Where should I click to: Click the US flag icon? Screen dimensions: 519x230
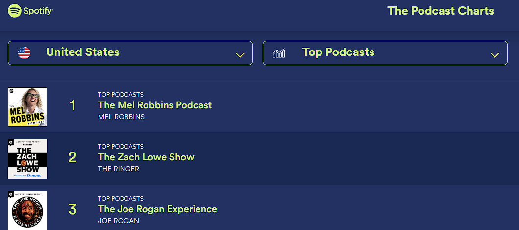click(24, 53)
